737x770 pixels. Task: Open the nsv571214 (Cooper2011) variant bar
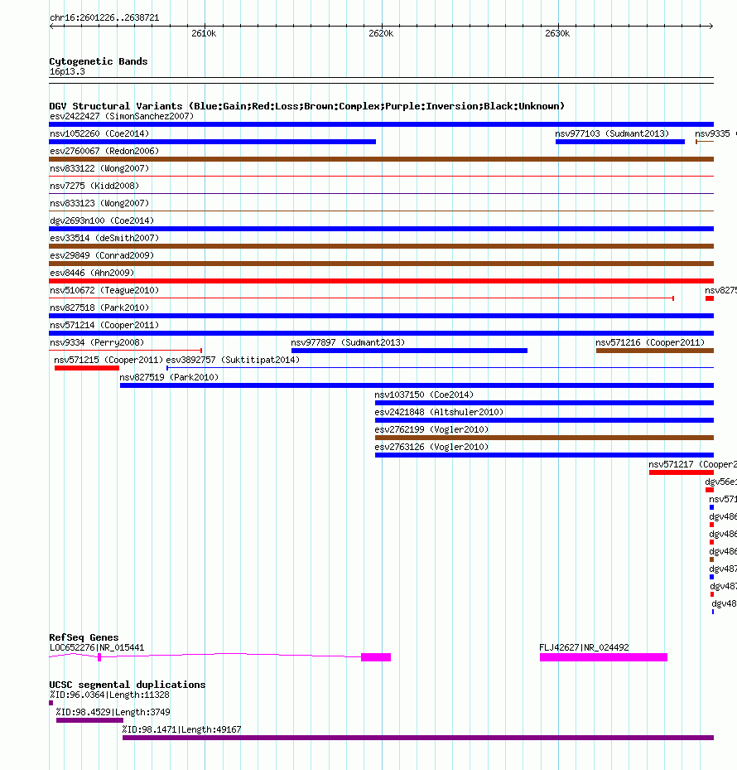[381, 333]
